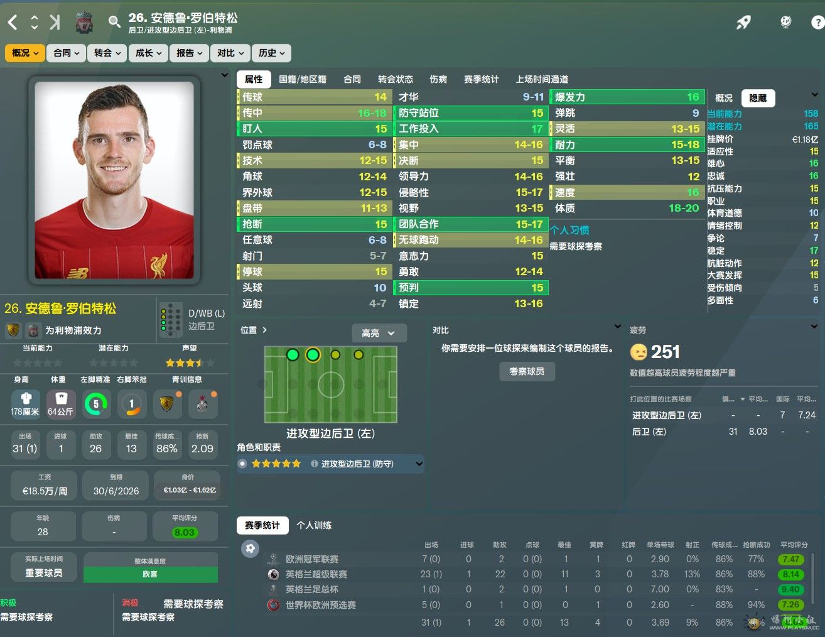Open the help question mark icon

pos(817,23)
